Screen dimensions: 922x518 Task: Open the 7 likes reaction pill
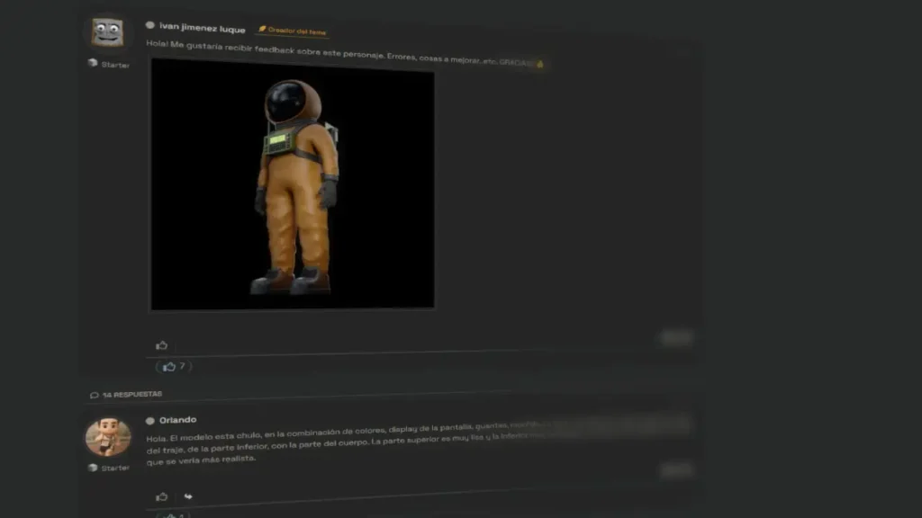coord(174,367)
